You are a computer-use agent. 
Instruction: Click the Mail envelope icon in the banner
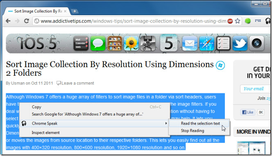[190, 43]
